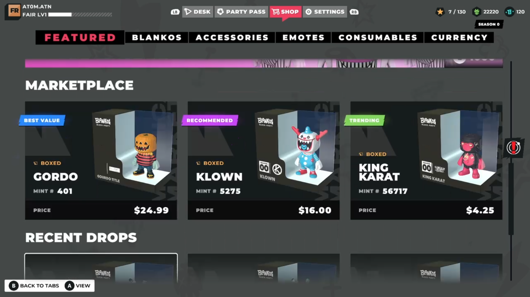530x297 pixels.
Task: Click the teal B currency icon
Action: tap(509, 12)
